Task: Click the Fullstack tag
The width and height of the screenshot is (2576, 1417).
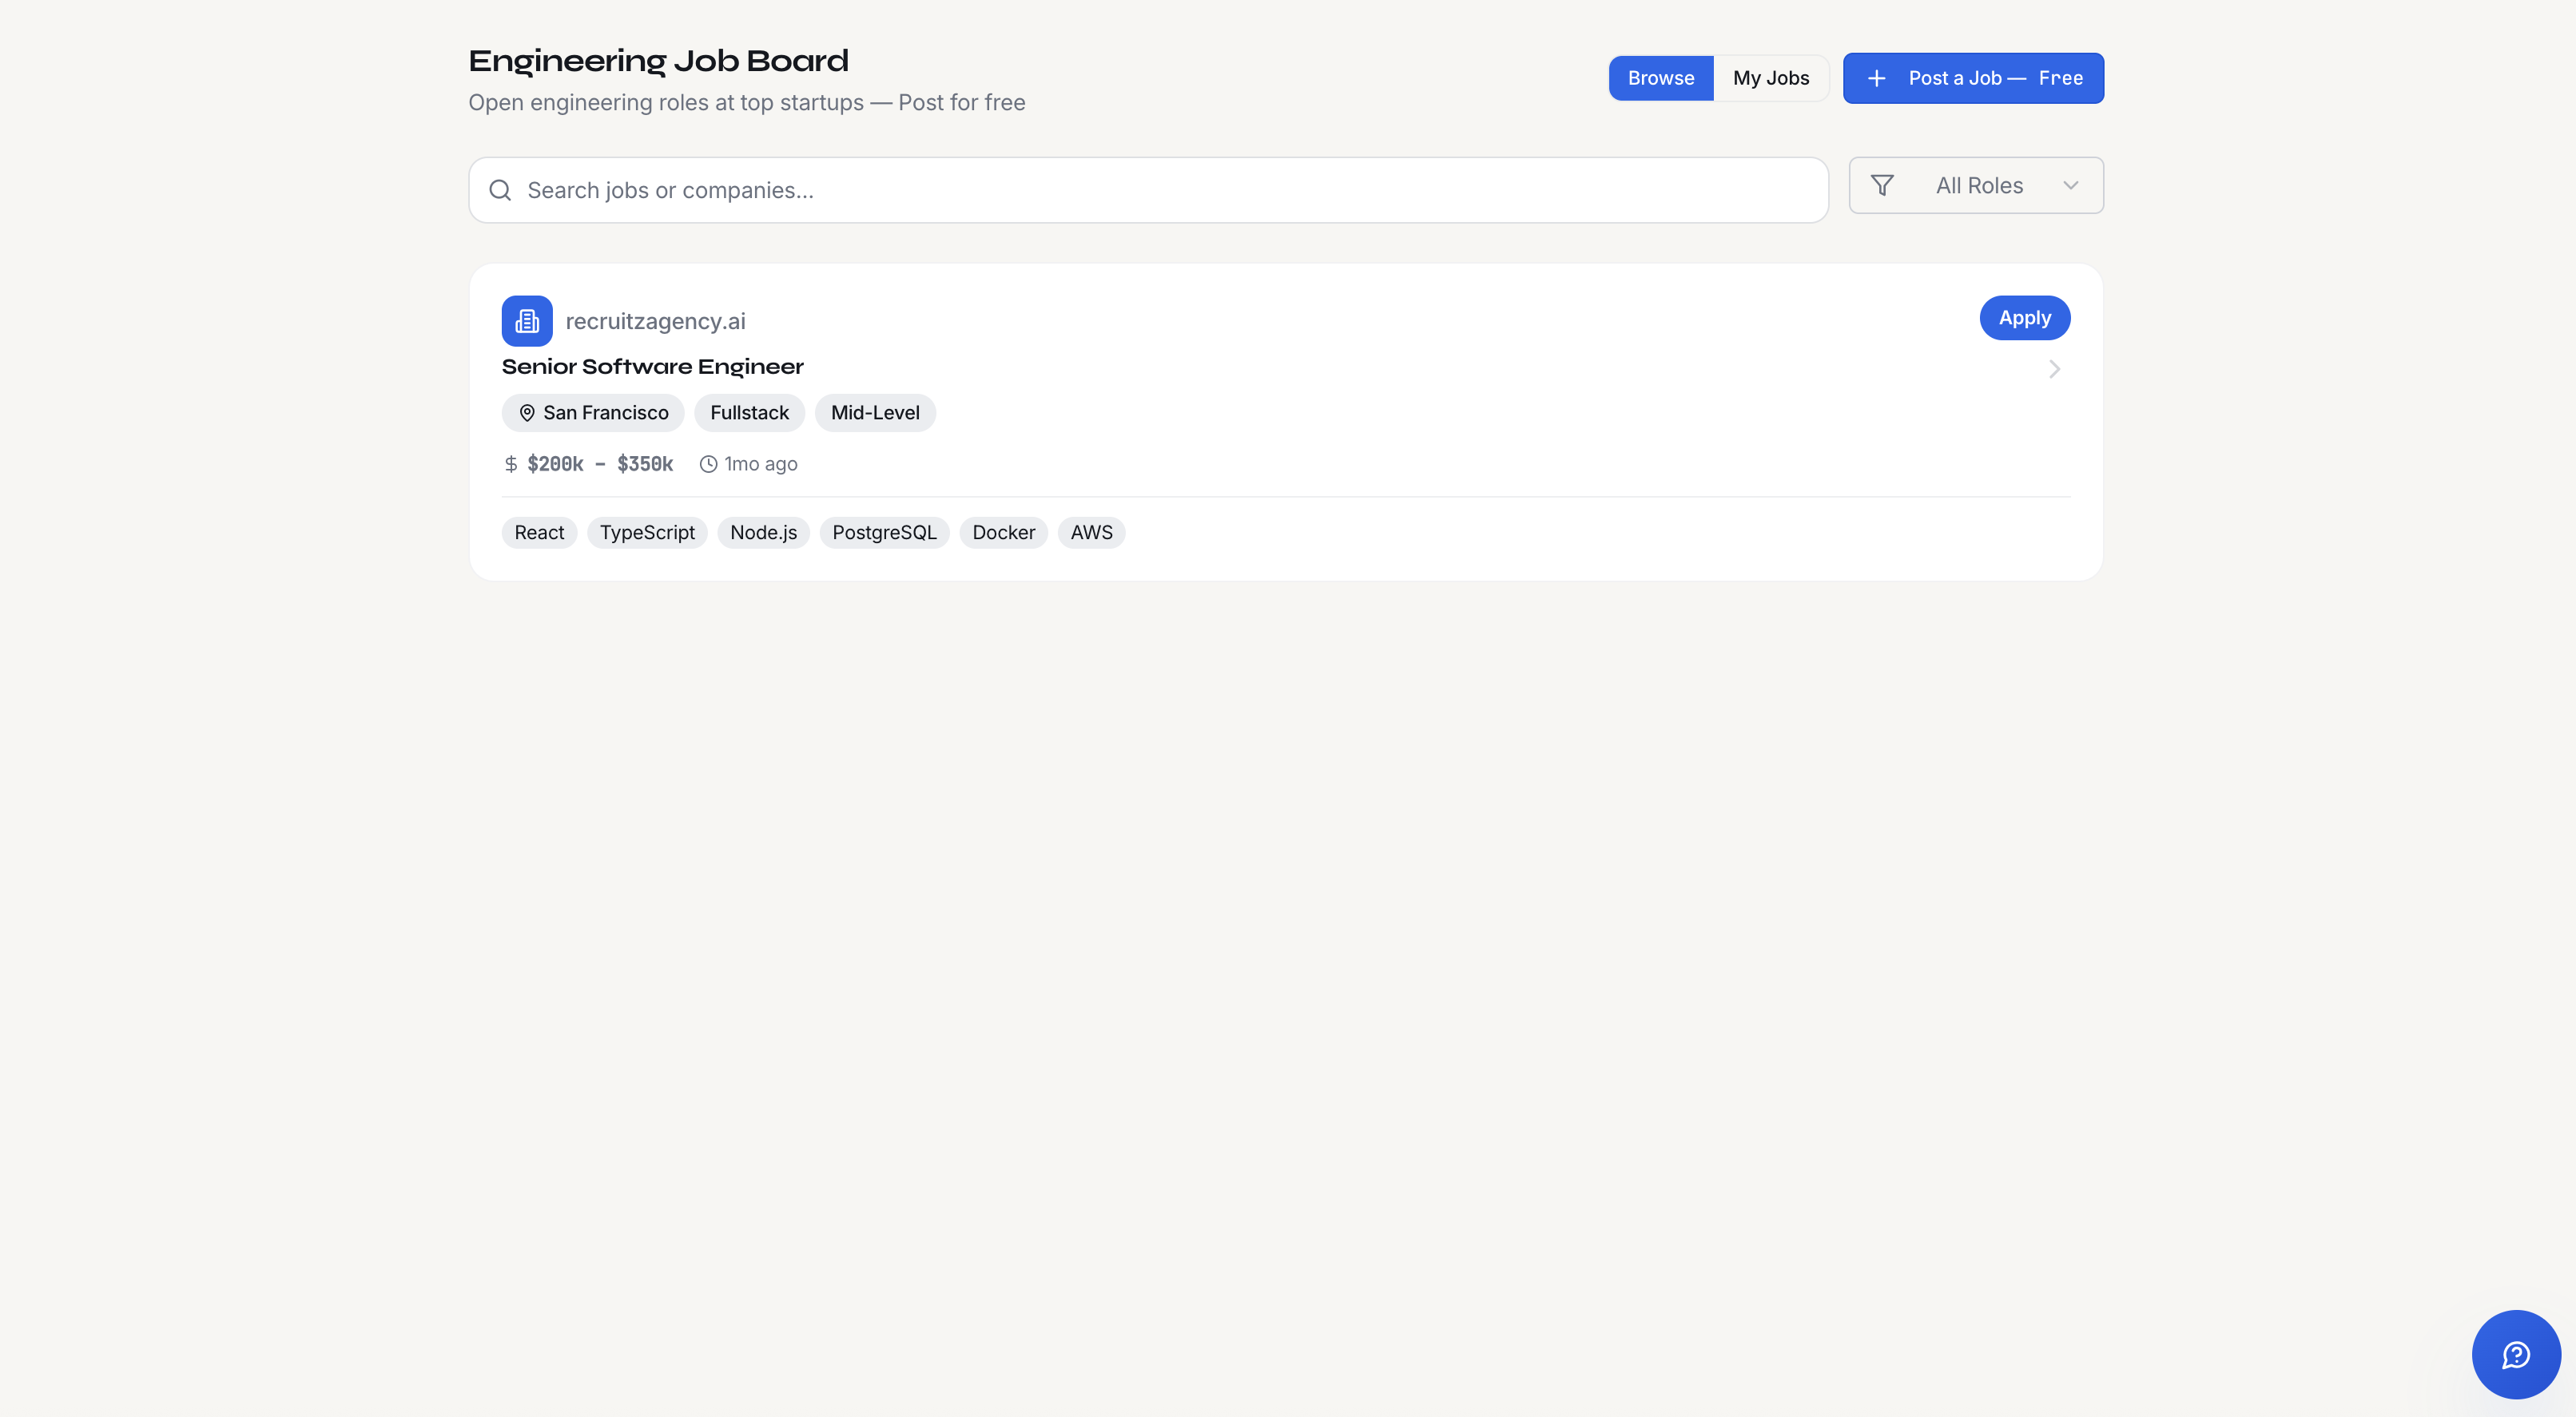Action: point(749,413)
